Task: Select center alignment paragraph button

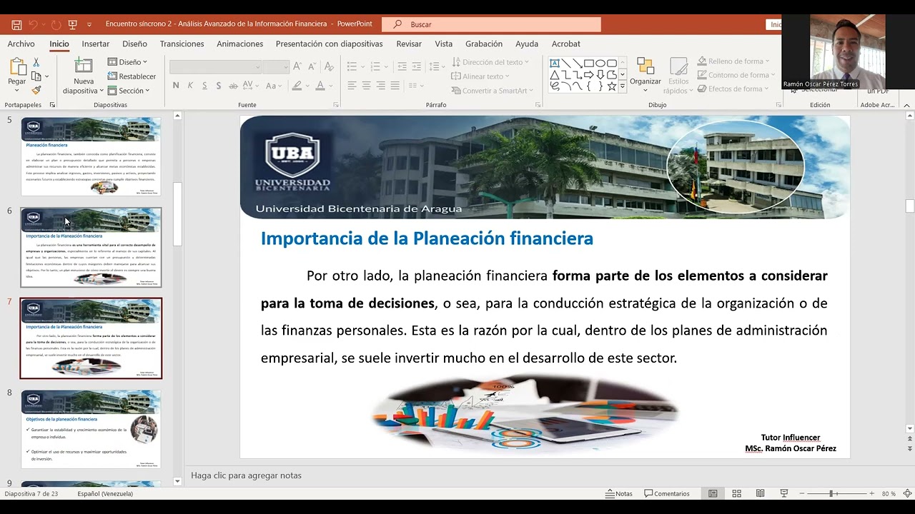Action: tap(366, 86)
